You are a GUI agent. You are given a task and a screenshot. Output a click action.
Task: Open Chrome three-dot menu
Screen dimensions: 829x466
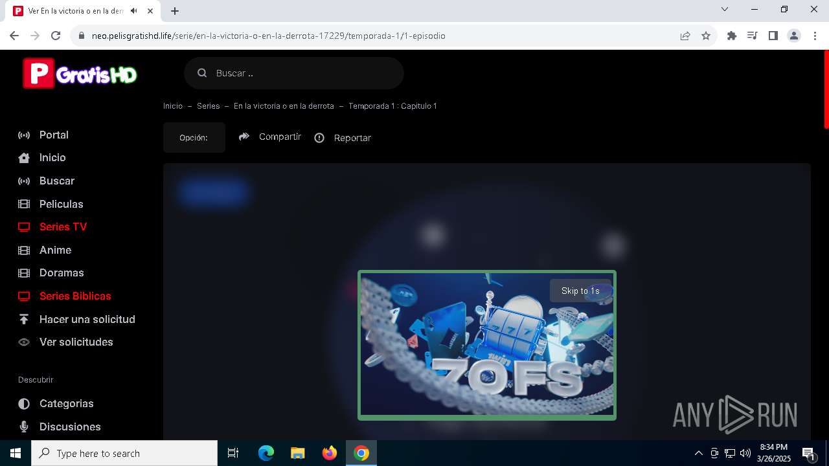click(x=815, y=36)
